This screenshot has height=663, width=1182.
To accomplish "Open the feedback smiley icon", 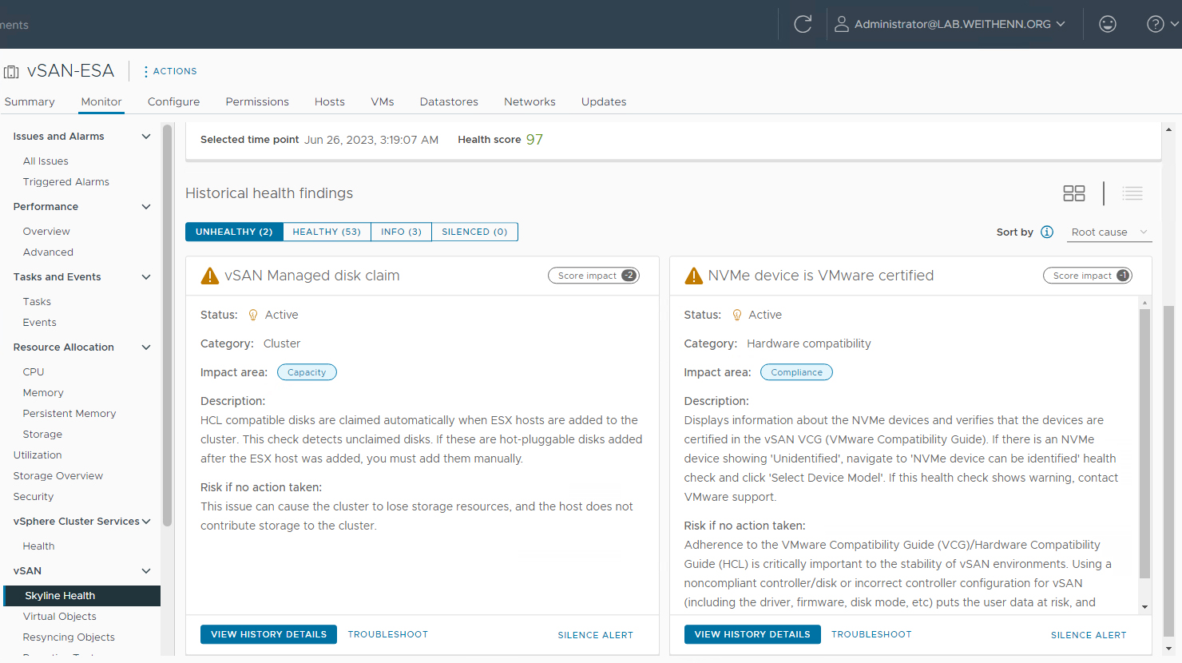I will coord(1108,24).
